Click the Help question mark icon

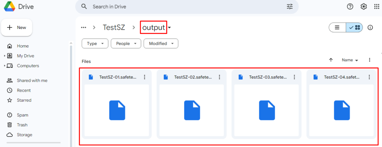point(350,7)
